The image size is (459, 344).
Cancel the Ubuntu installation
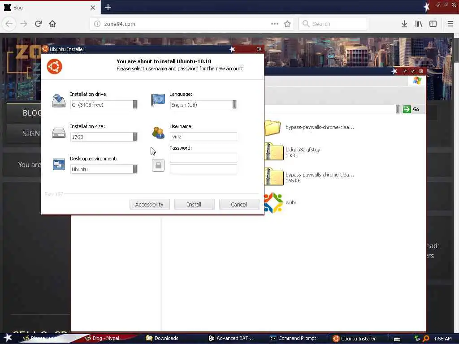(239, 204)
